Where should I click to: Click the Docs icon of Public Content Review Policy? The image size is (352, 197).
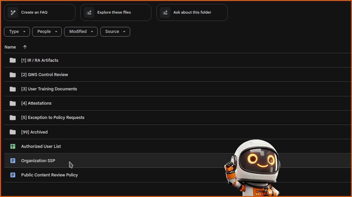click(x=13, y=175)
